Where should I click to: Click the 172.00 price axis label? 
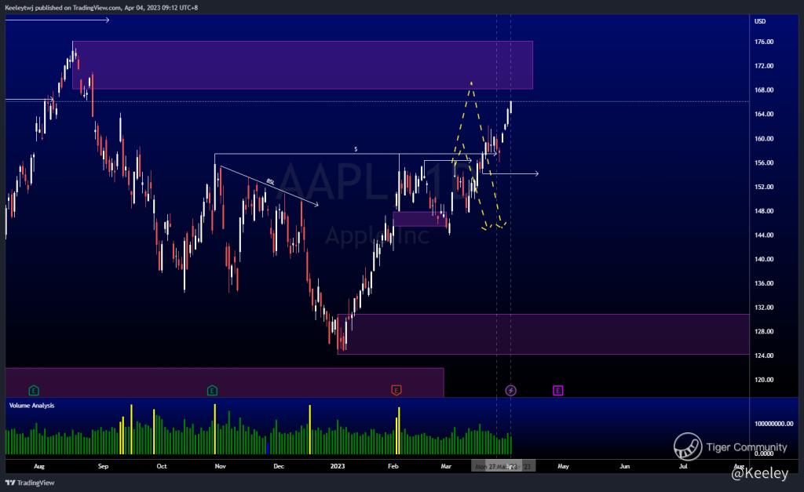[x=764, y=66]
